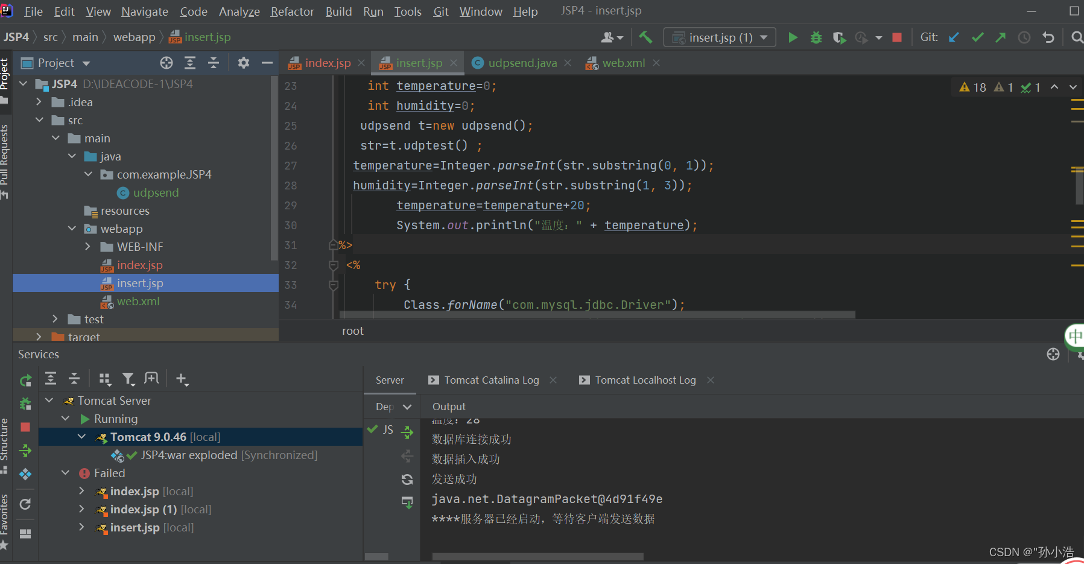Open Structure side tool window

pos(4,445)
